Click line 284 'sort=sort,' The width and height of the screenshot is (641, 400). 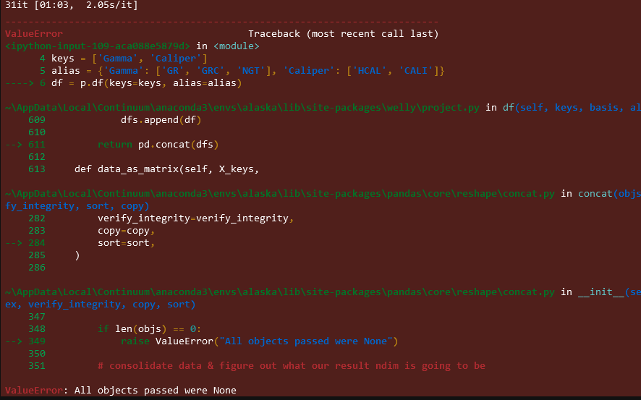[x=127, y=243]
